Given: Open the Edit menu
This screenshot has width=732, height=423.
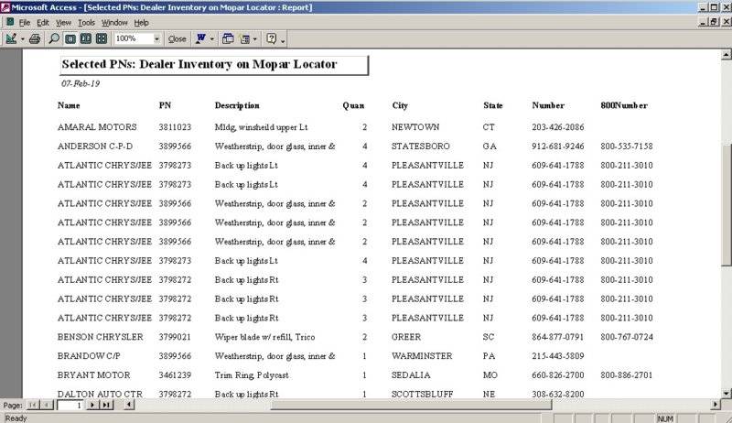Looking at the screenshot, I should 43,22.
